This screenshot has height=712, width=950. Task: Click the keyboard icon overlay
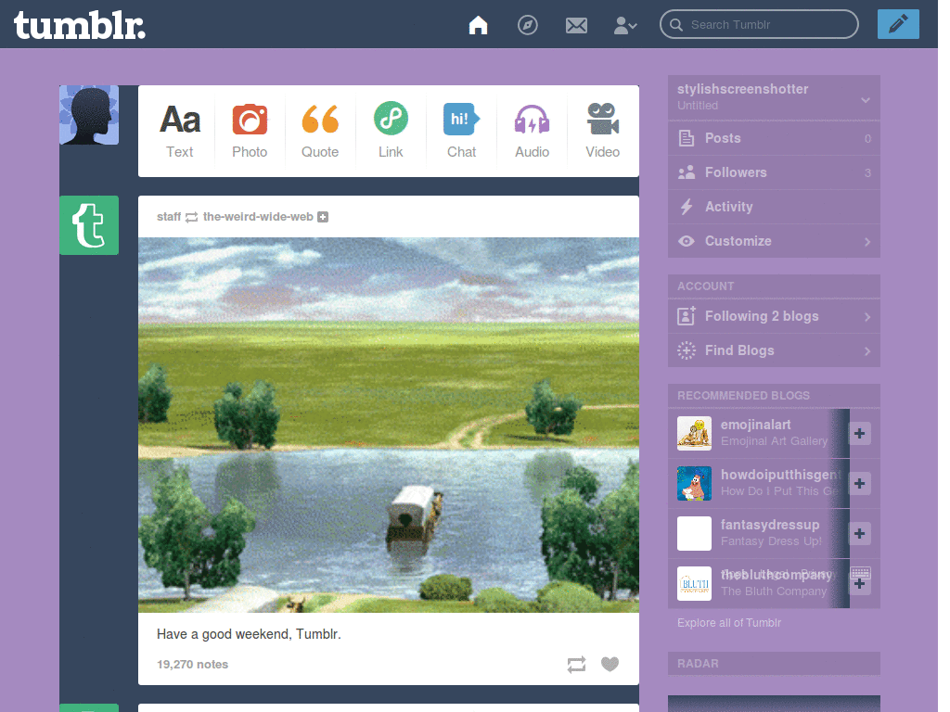coord(860,572)
